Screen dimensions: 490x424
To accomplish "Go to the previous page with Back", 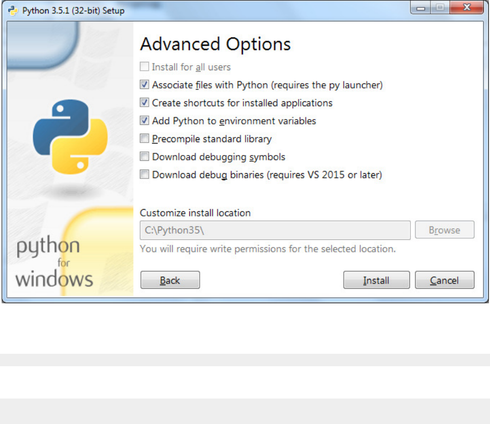I will tap(170, 280).
